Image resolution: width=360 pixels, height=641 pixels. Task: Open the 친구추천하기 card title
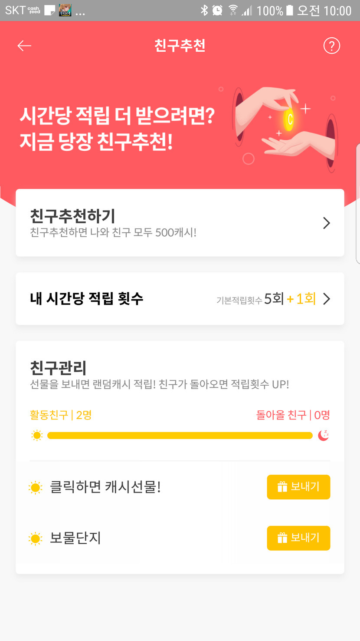[72, 216]
